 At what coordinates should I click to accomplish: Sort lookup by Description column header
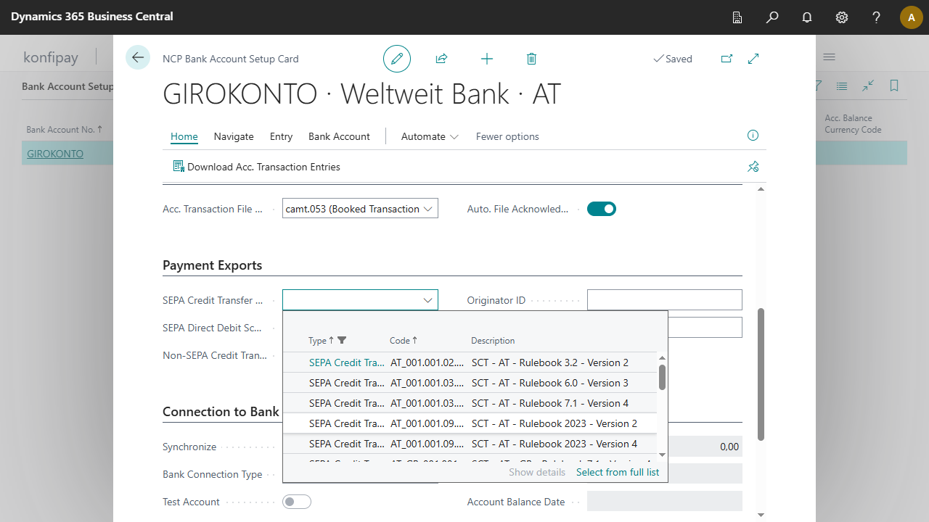(493, 341)
